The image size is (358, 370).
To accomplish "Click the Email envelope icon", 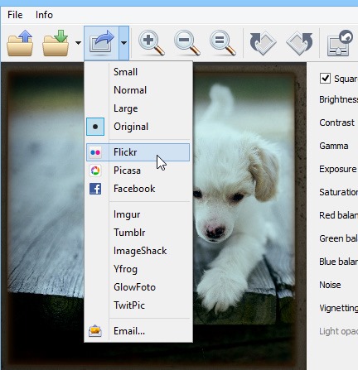I will [95, 331].
